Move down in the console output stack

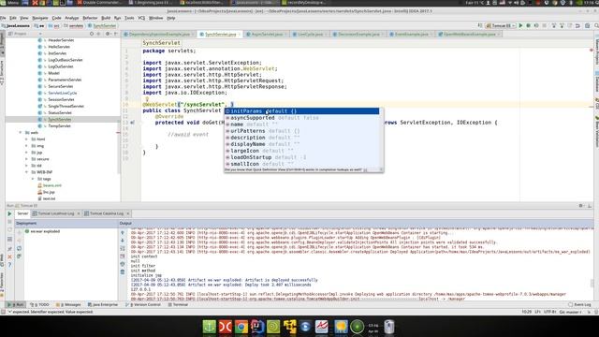click(x=123, y=241)
